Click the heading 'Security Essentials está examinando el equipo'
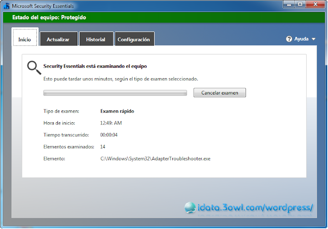 [x=95, y=66]
